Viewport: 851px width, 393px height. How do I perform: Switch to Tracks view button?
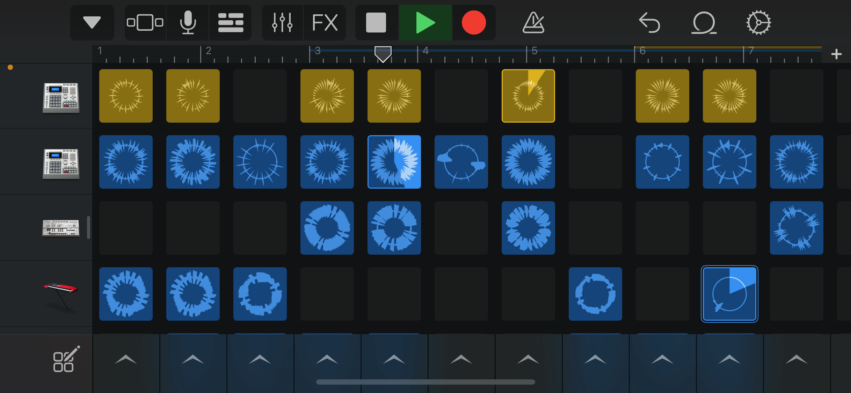145,23
